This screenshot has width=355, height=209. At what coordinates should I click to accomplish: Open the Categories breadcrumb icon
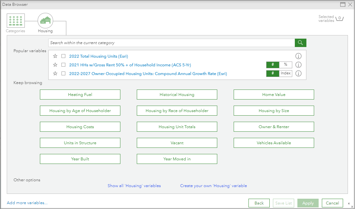15,20
